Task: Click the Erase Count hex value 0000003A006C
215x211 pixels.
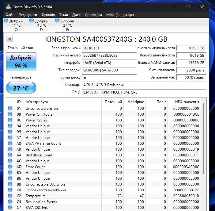Action: (x=186, y=167)
